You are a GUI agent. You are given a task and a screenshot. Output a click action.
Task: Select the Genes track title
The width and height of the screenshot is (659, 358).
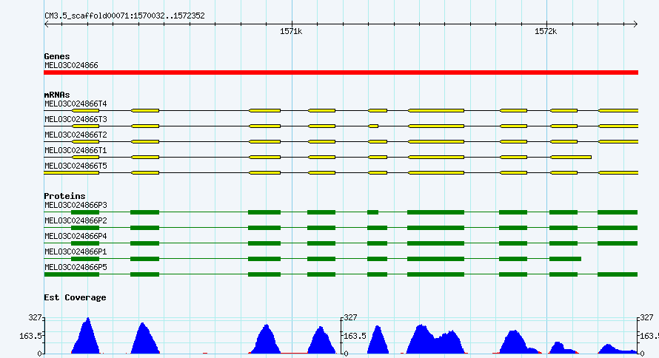[x=57, y=56]
